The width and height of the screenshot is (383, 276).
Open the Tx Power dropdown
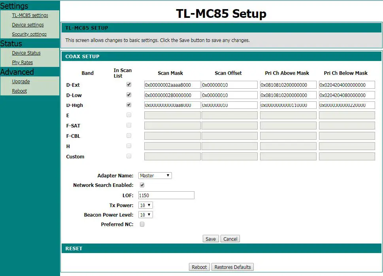click(x=145, y=205)
